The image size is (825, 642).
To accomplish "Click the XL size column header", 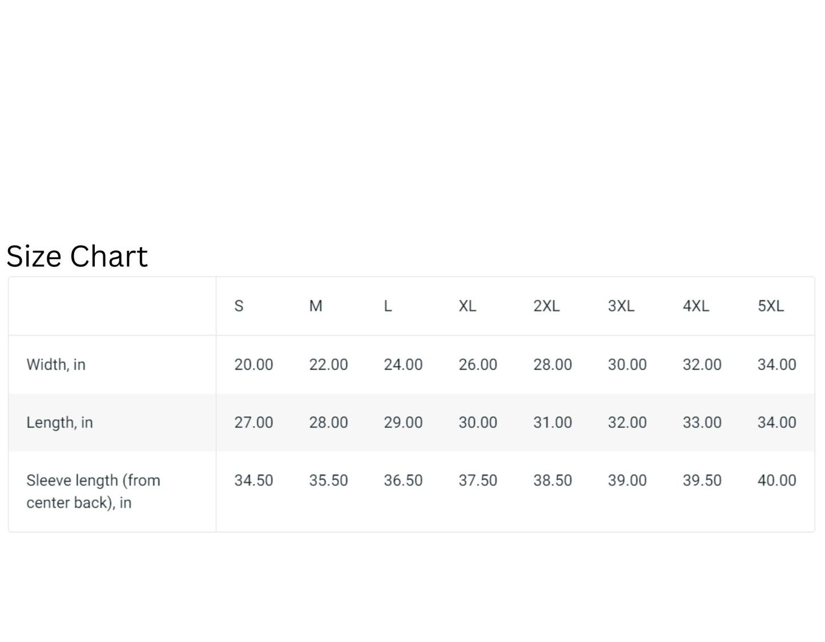I will [x=468, y=306].
